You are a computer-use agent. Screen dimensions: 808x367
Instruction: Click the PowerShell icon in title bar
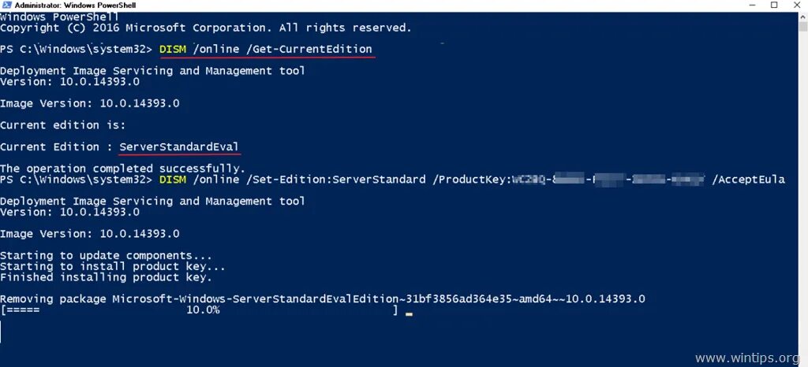[6, 6]
